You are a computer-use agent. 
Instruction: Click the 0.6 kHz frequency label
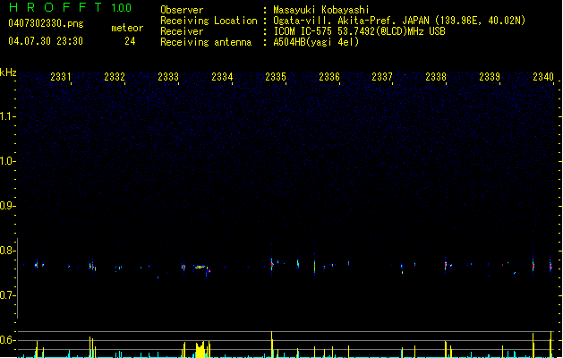tap(7, 340)
